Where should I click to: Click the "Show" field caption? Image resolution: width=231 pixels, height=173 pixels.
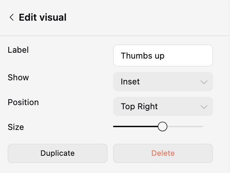click(x=18, y=78)
